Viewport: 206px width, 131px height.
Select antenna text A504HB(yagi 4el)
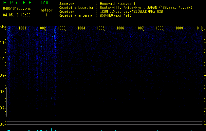coord(116,15)
